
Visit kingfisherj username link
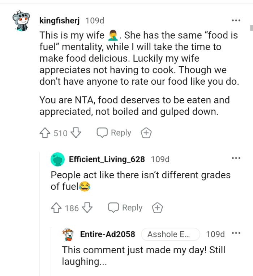pos(59,21)
